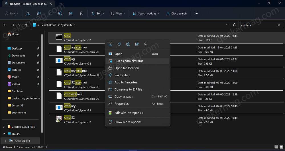The height and width of the screenshot is (151, 285).
Task: Choose Copy as path
Action: click(x=138, y=97)
